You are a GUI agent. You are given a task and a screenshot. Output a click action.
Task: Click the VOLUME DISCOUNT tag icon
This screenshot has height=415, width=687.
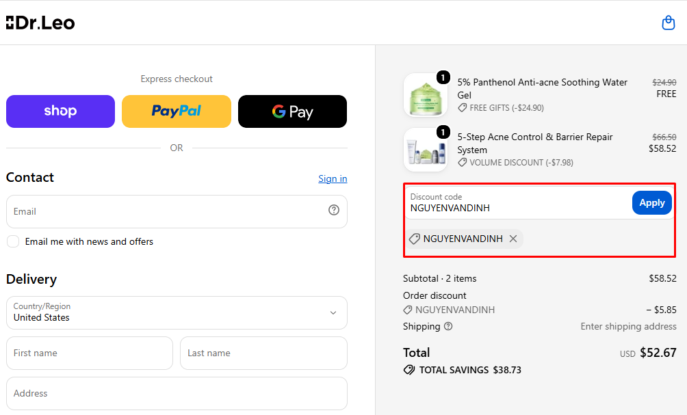coord(463,163)
